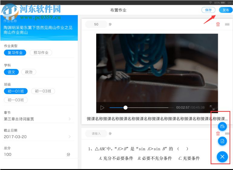
Task: Click the 发布 publish button
Action: click(x=225, y=10)
